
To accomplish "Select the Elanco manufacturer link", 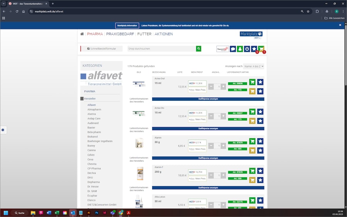I will coord(91,200).
